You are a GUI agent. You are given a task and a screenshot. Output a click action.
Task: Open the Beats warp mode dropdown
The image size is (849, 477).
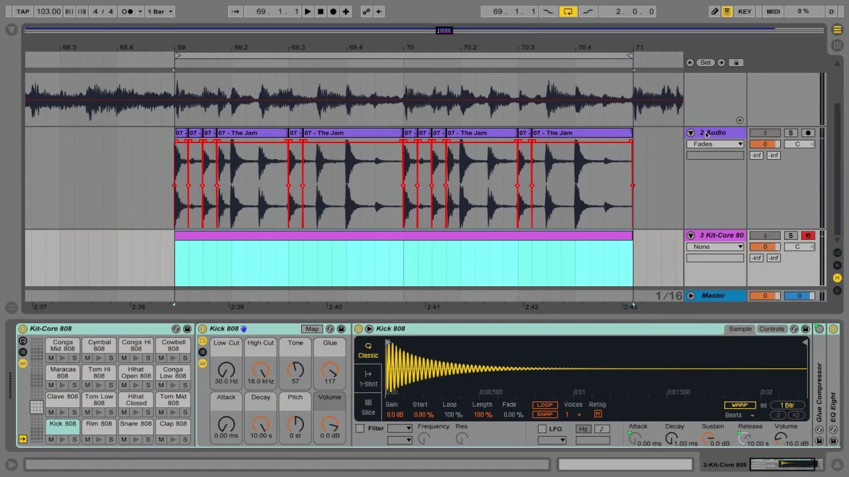(x=740, y=415)
